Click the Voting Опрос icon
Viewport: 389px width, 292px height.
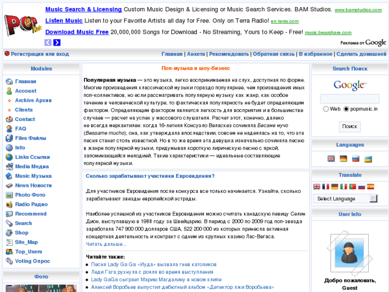(9, 261)
